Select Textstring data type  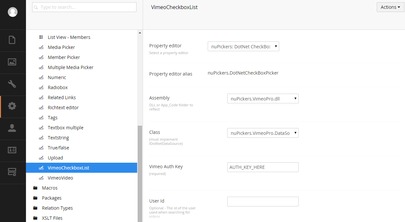[x=58, y=138]
